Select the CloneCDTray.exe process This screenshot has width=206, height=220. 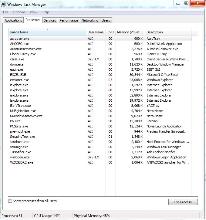[100, 54]
